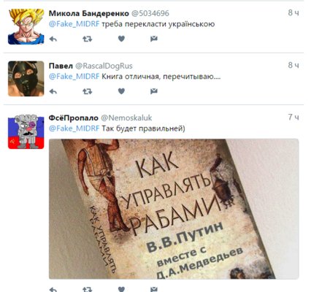Visit @Nemoskaluk profile handle
This screenshot has width=314, height=292.
pos(126,118)
